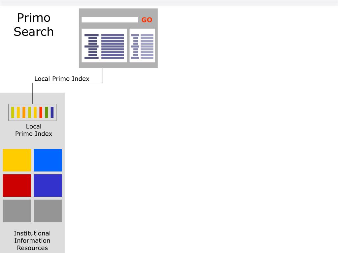338x253 pixels.
Task: Click the orange GO button
Action: [147, 20]
